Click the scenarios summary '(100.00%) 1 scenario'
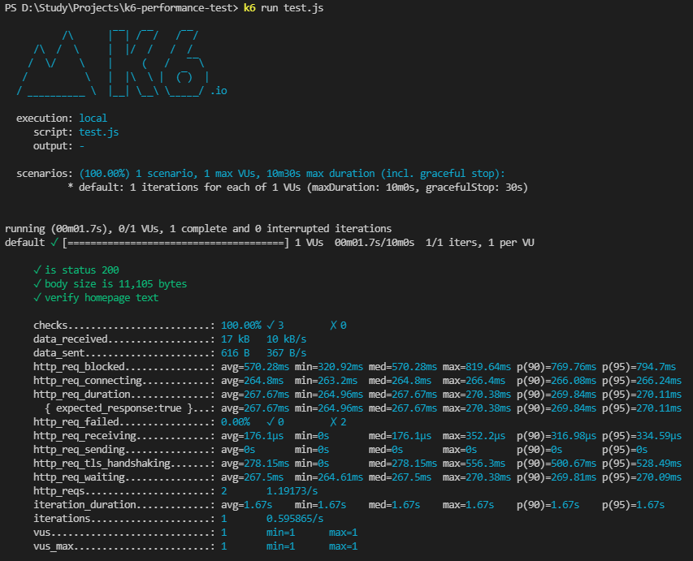 point(138,174)
